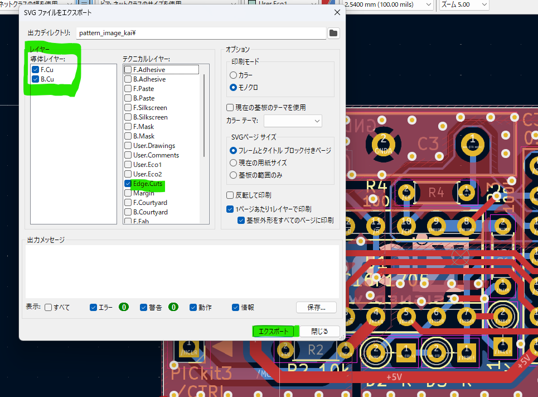Image resolution: width=538 pixels, height=397 pixels.
Task: Click the error count badge
Action: pos(124,307)
